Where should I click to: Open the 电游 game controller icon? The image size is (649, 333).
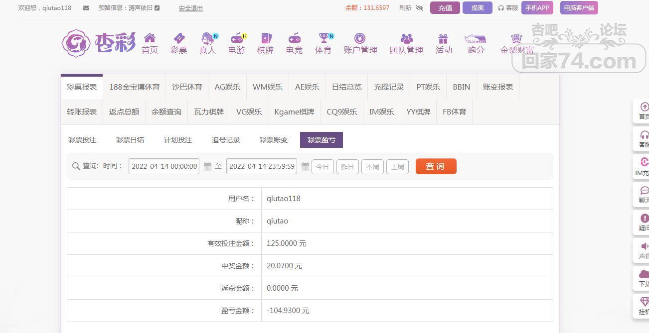(236, 39)
